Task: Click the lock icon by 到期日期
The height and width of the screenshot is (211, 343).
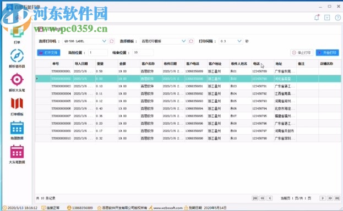Action: (186, 208)
